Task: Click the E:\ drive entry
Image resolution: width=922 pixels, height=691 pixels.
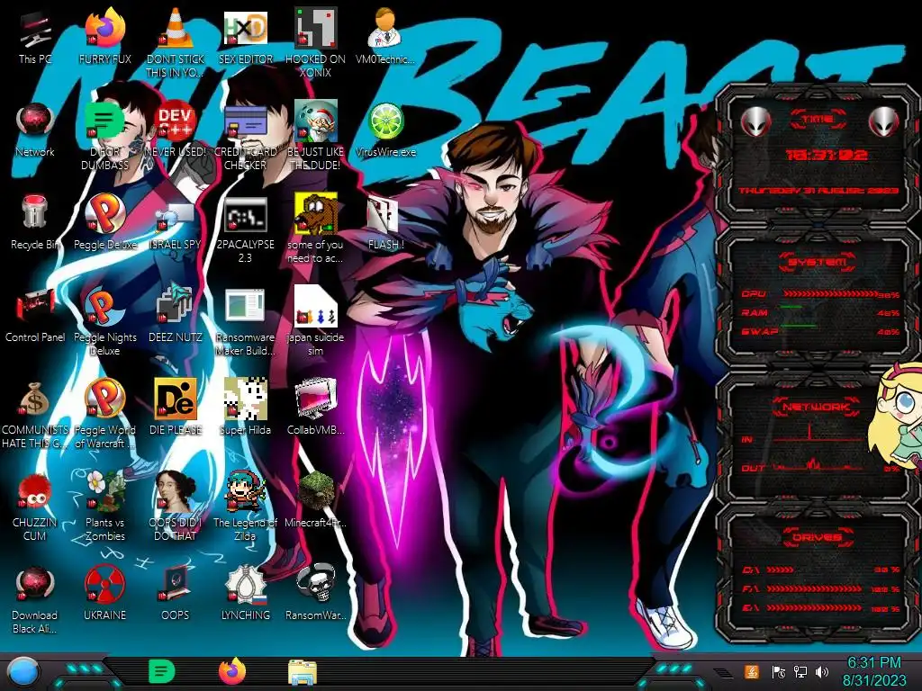Action: 821,608
